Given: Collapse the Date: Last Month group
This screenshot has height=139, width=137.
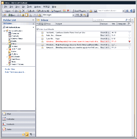Looking at the screenshot, I should click(37, 29).
